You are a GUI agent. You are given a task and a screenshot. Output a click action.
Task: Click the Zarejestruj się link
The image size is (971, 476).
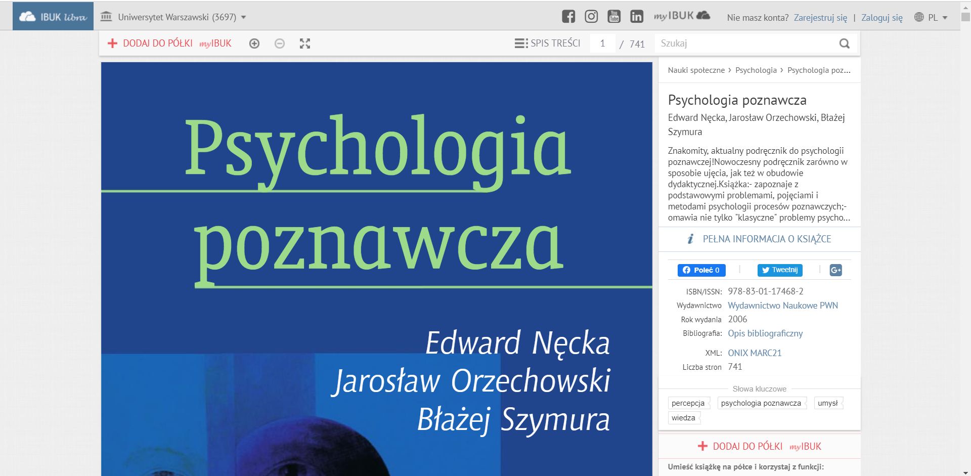point(820,18)
